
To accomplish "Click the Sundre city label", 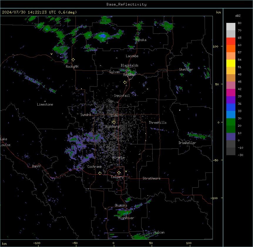I will (x=86, y=115).
